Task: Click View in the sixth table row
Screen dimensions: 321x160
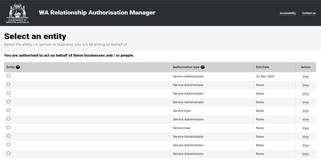Action: (306, 119)
